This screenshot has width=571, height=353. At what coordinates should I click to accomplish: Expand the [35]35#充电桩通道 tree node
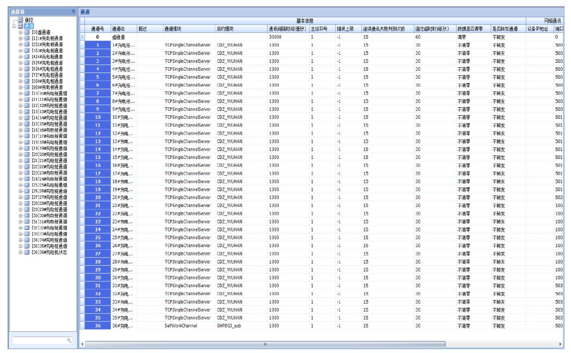pyautogui.click(x=21, y=246)
